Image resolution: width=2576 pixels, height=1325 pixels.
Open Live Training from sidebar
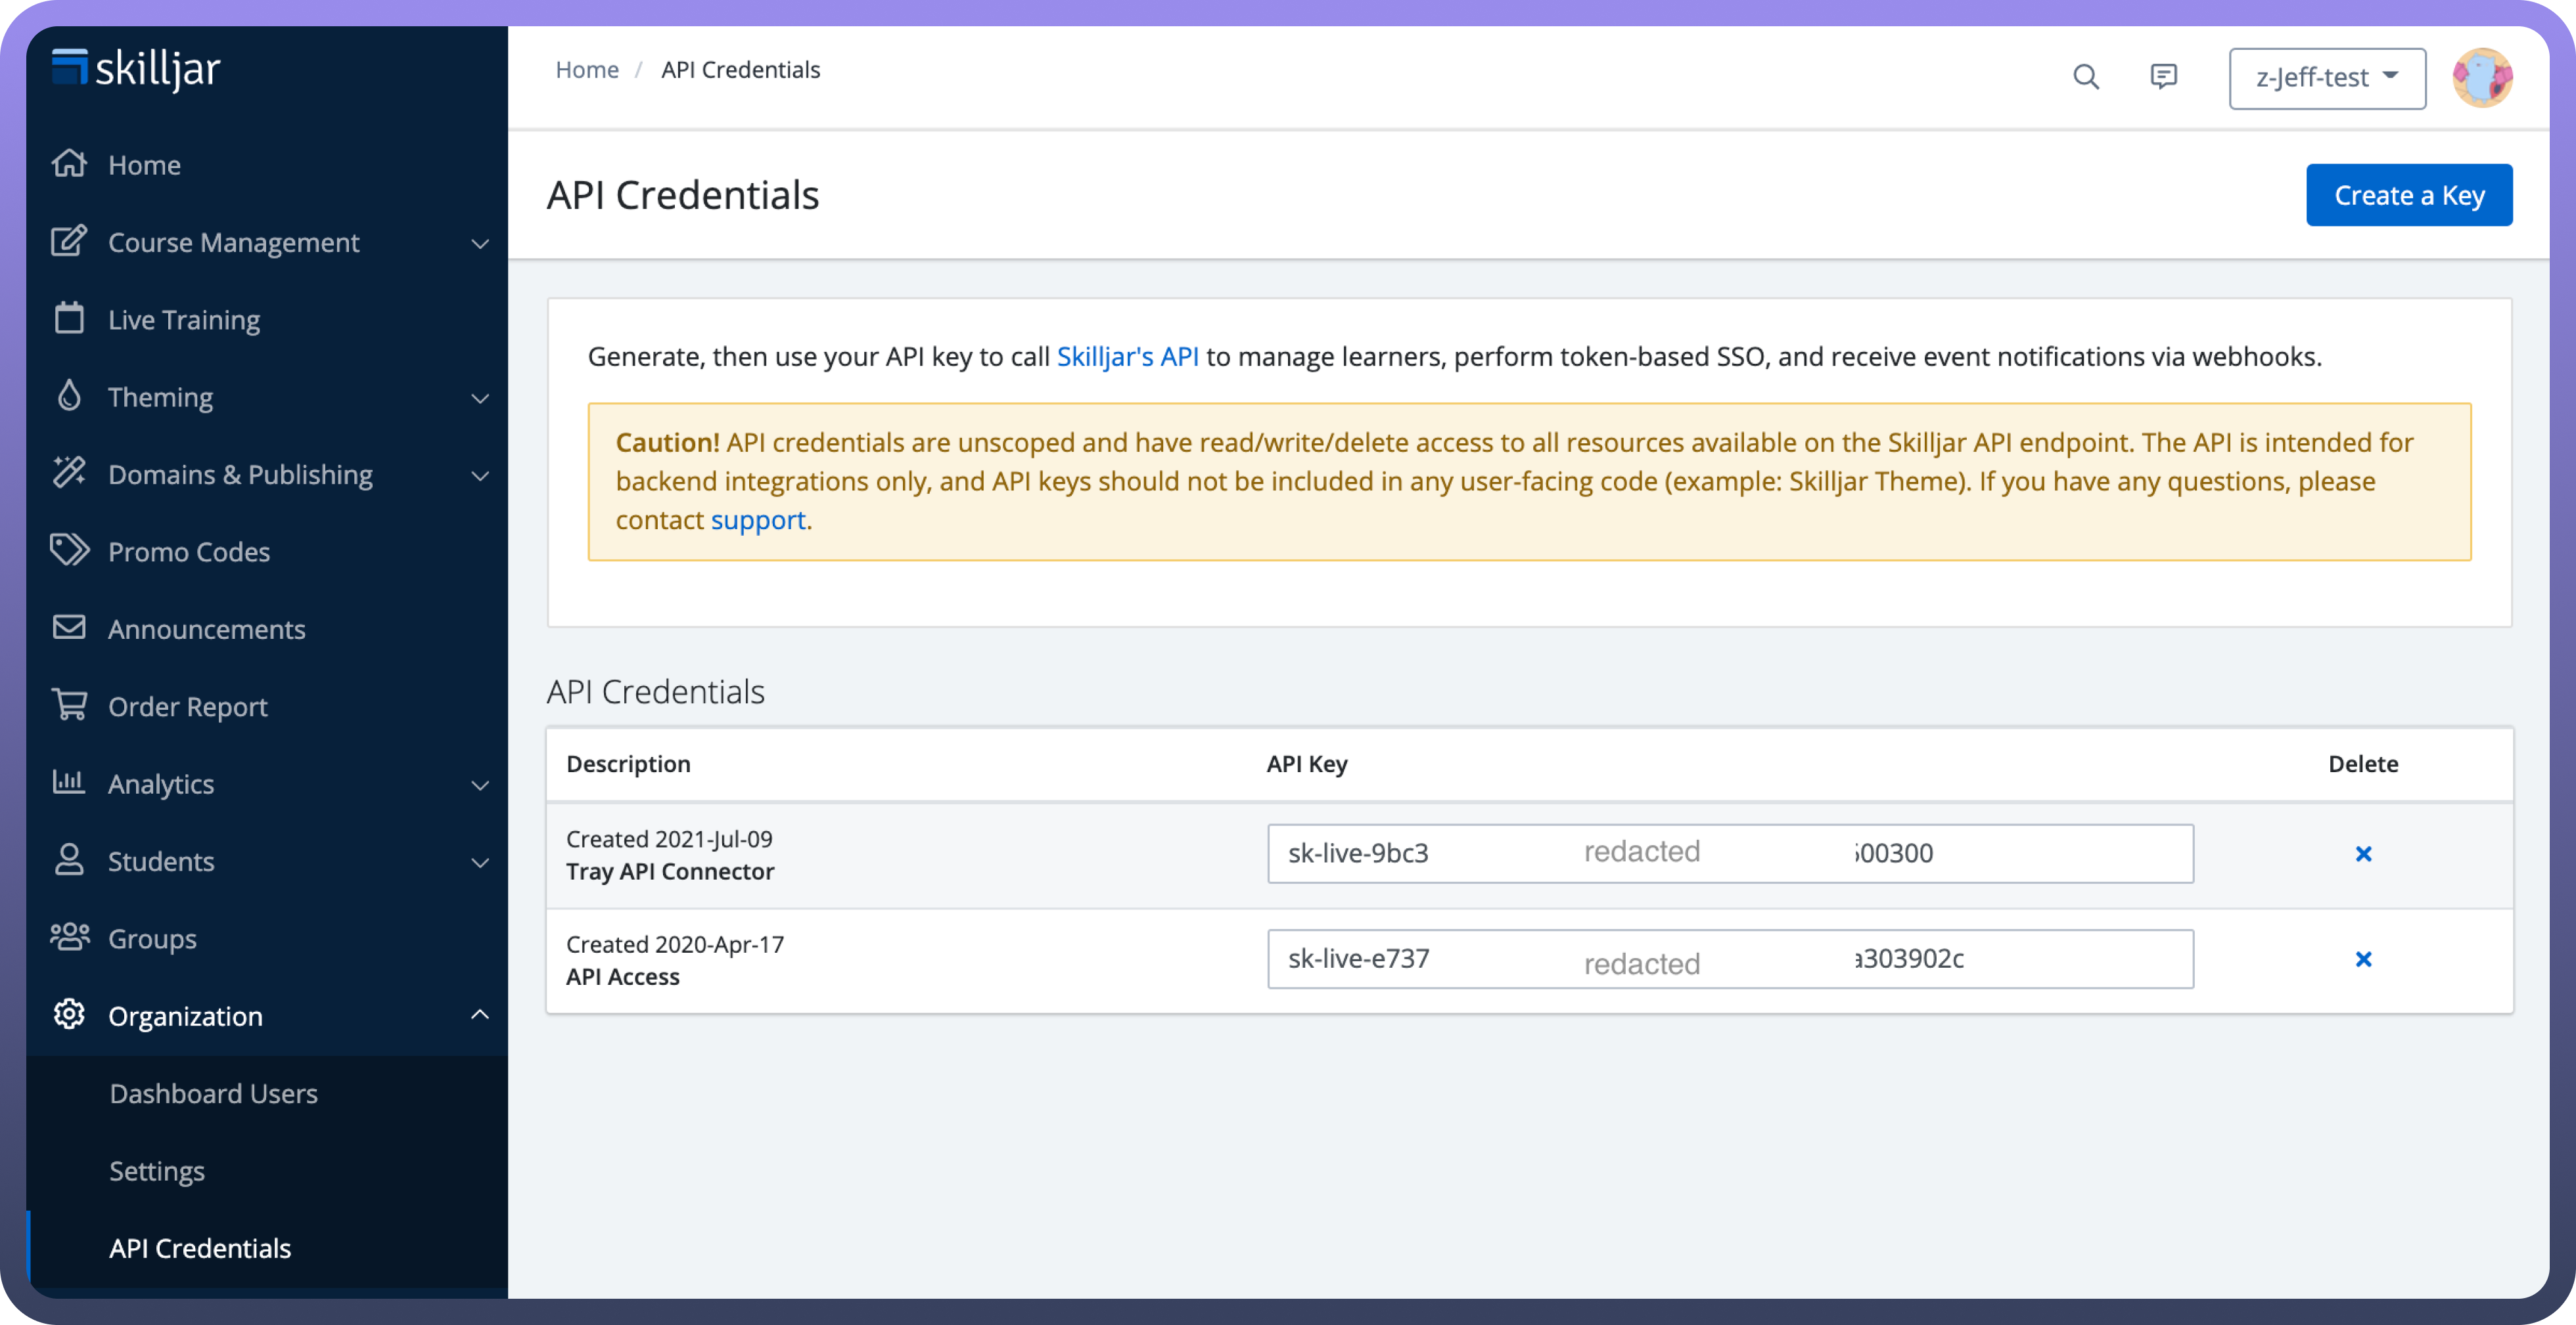pos(184,320)
